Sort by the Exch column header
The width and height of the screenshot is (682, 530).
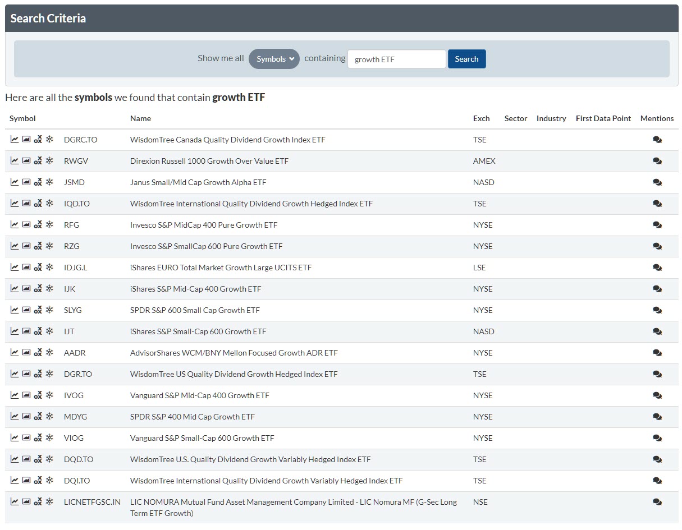click(482, 118)
